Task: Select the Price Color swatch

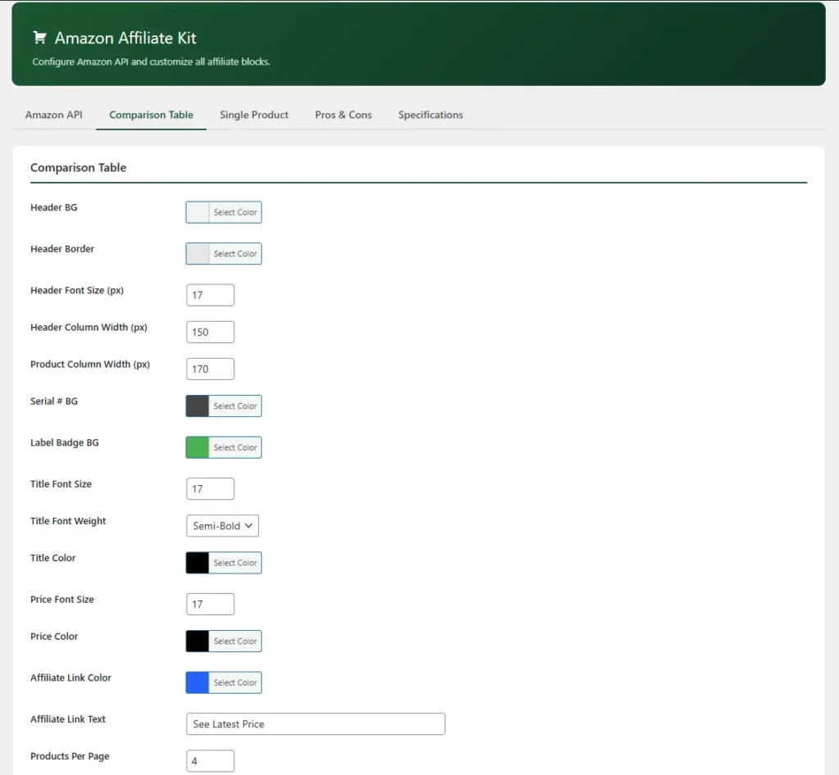Action: click(x=223, y=641)
